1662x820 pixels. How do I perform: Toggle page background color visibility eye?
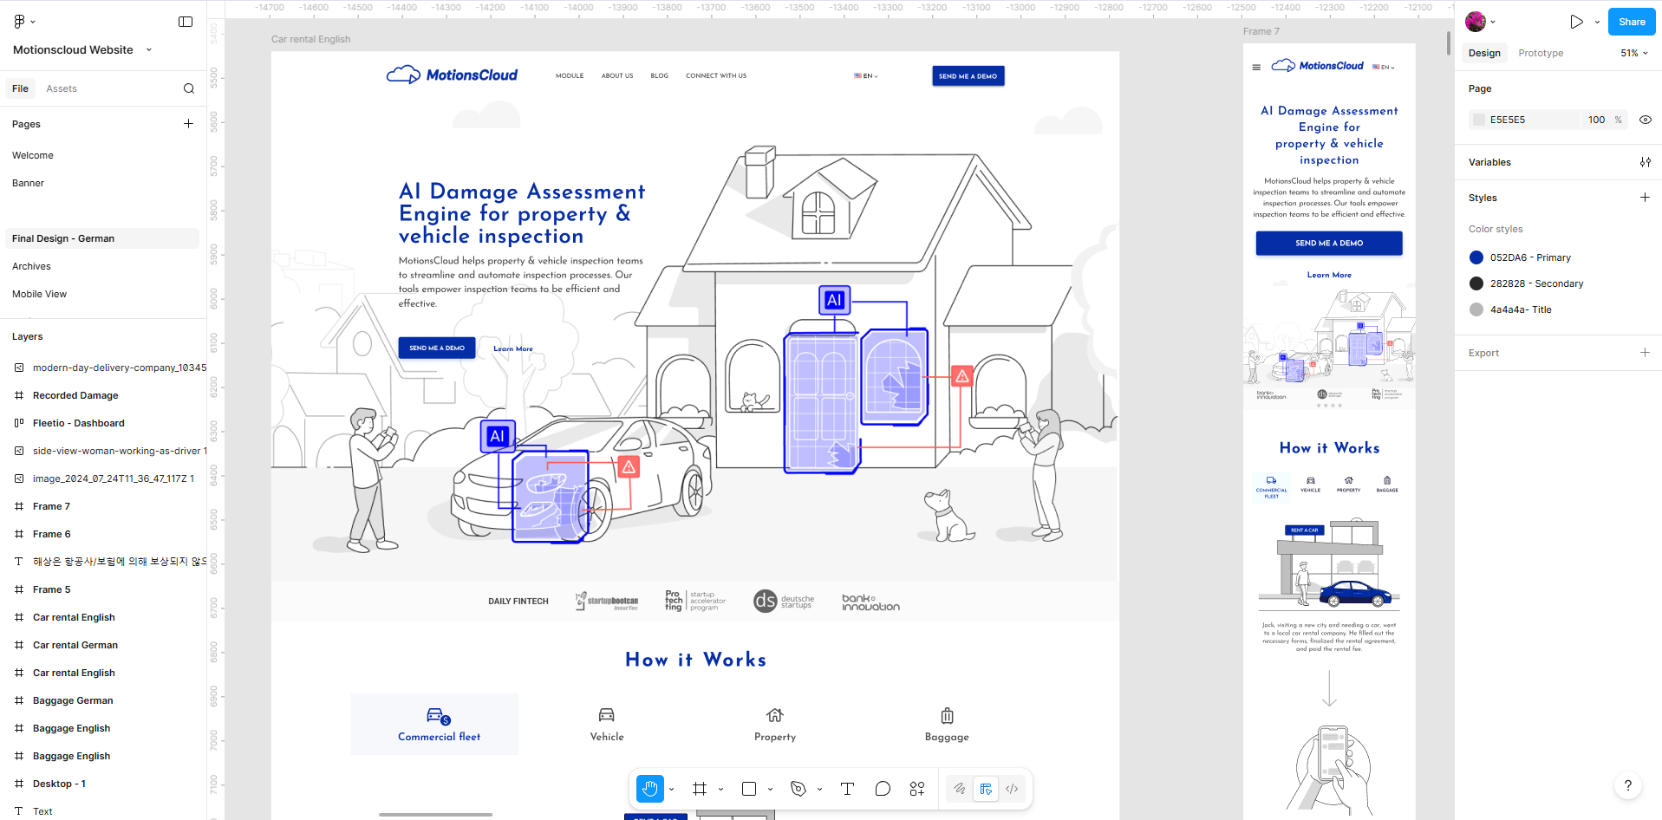coord(1645,120)
